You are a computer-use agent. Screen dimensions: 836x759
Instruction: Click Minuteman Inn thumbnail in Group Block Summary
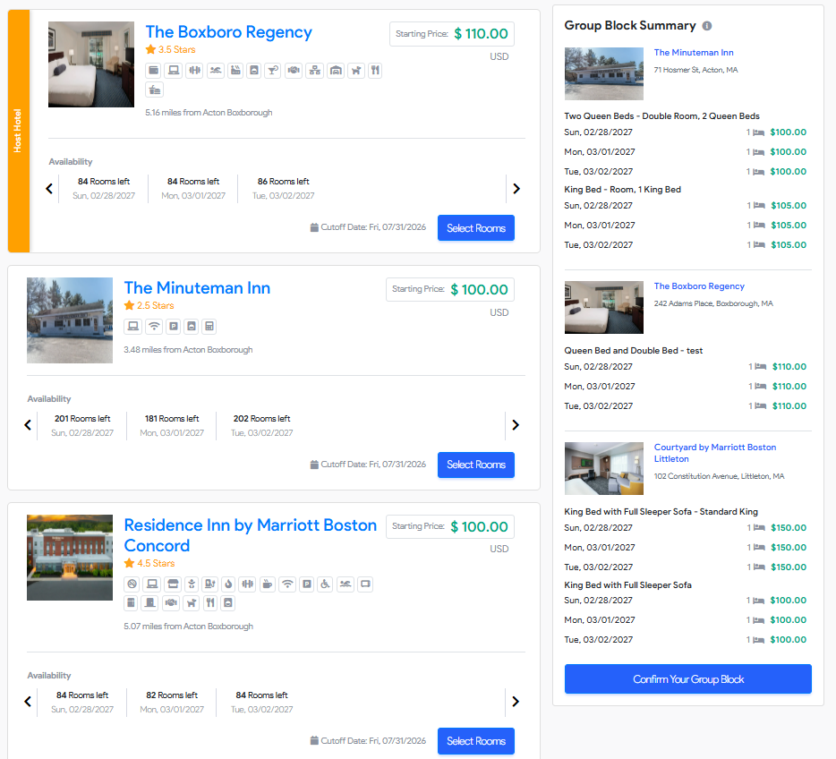pos(604,73)
